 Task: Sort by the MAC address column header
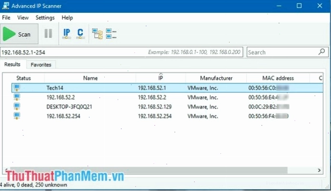[x=278, y=78]
